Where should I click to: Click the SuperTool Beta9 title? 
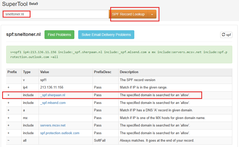point(20,4)
